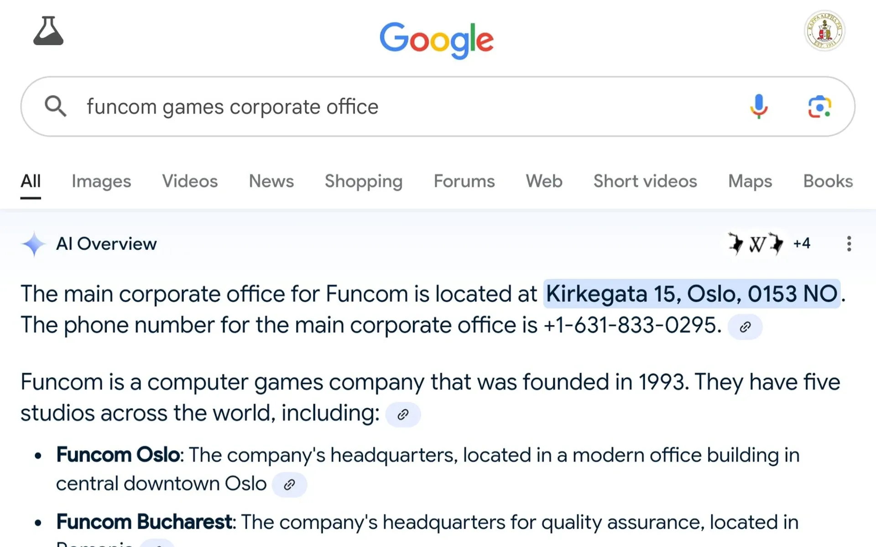View Short videos results
This screenshot has height=547, width=876.
645,181
